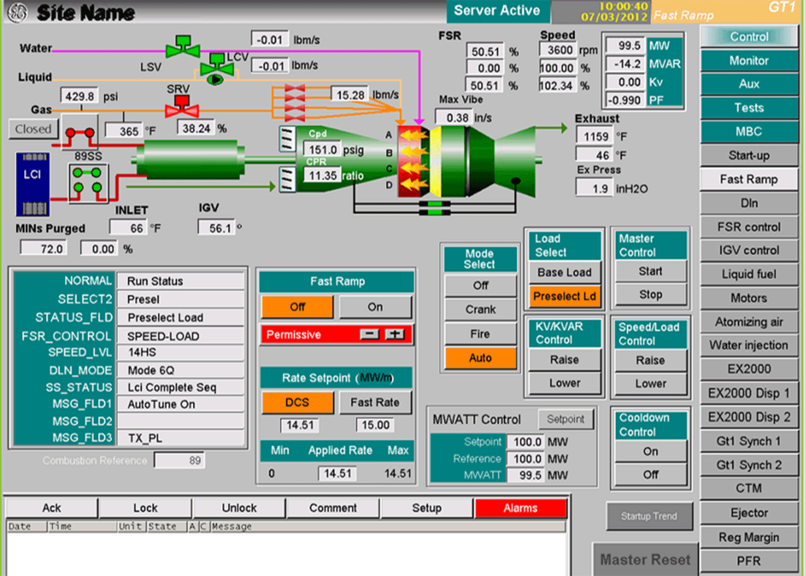Turn Fast Ramp On
Image resolution: width=806 pixels, height=576 pixels.
375,307
